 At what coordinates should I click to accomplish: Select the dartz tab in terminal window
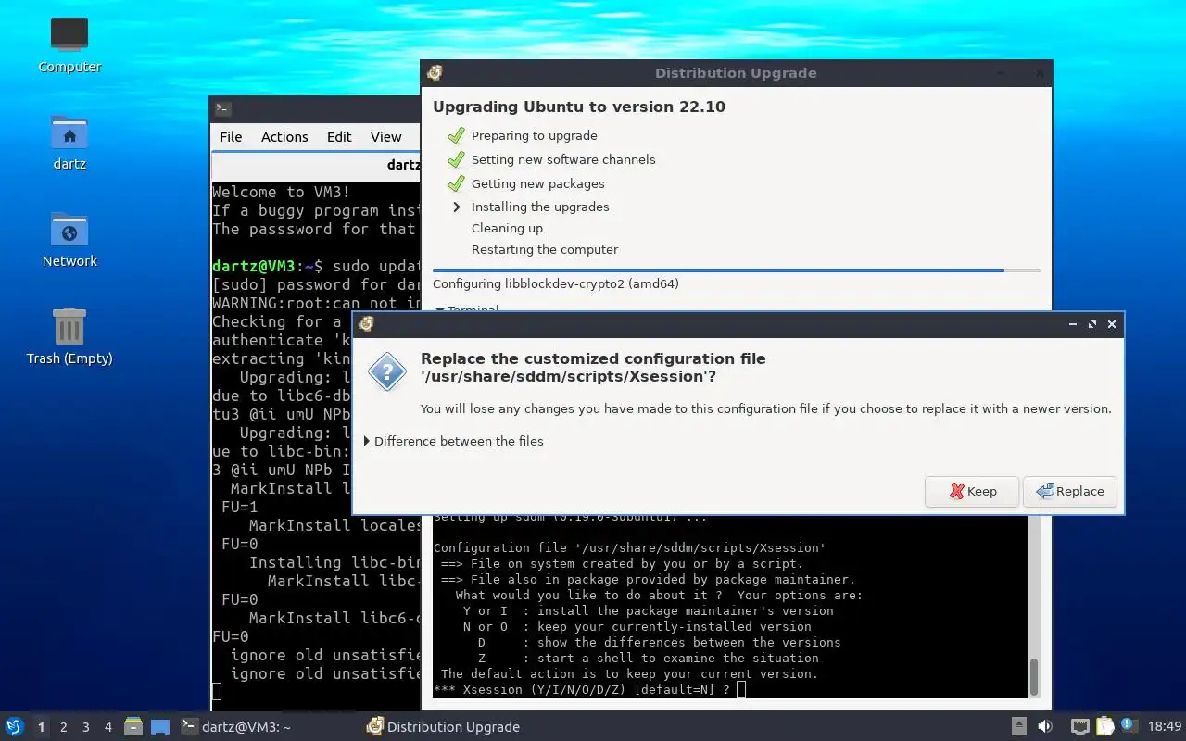(x=316, y=165)
